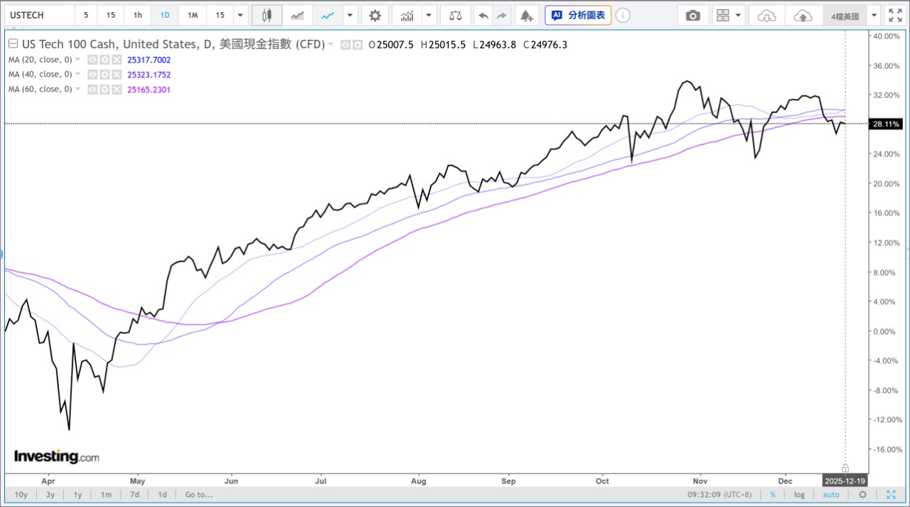The height and width of the screenshot is (507, 910).
Task: Undo the last chart action
Action: 483,14
